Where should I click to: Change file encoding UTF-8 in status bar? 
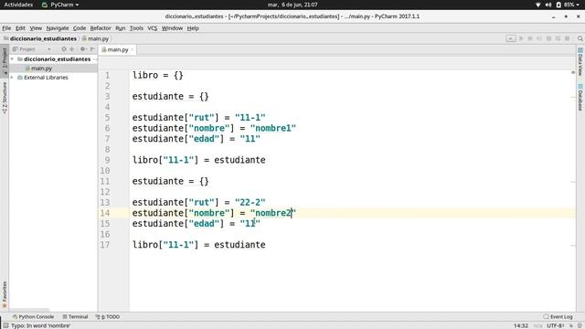click(556, 325)
